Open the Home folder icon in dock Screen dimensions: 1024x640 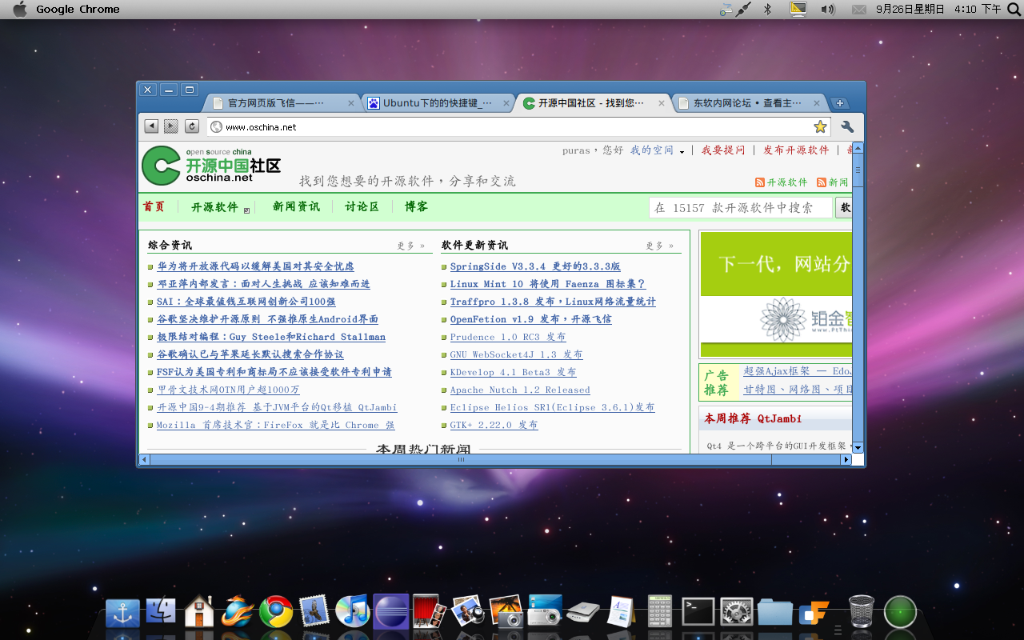pos(199,611)
